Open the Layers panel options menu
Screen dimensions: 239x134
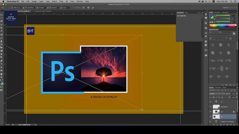(237, 87)
